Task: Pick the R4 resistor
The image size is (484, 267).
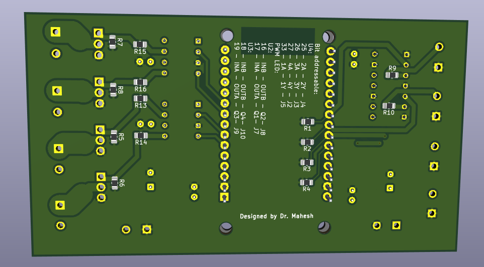Action: 307,183
